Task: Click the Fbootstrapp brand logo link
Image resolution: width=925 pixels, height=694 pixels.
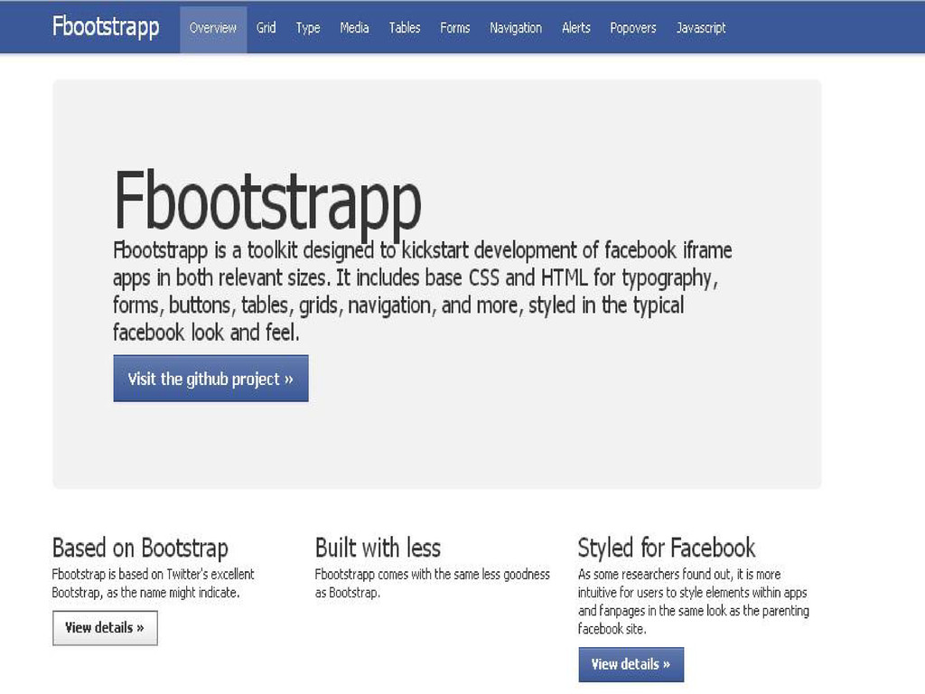Action: click(x=106, y=28)
